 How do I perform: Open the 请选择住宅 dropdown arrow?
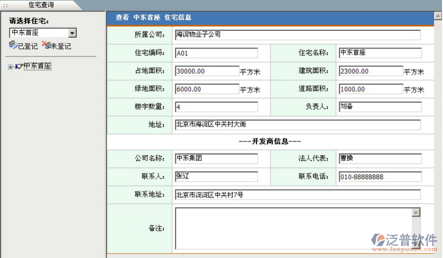pyautogui.click(x=72, y=33)
